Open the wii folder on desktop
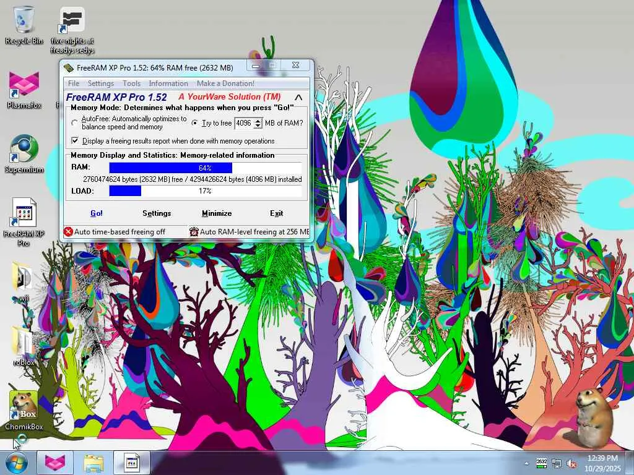The width and height of the screenshot is (634, 475). 24,281
